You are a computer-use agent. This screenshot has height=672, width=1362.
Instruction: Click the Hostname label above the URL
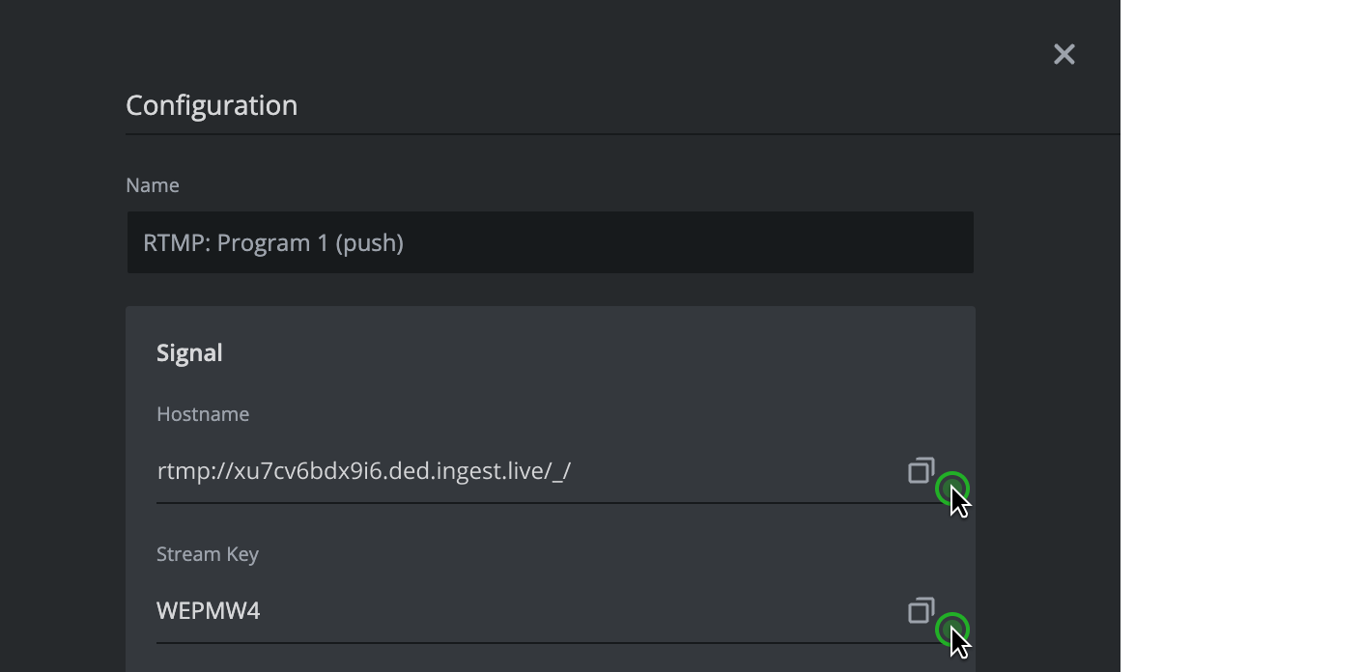point(203,413)
